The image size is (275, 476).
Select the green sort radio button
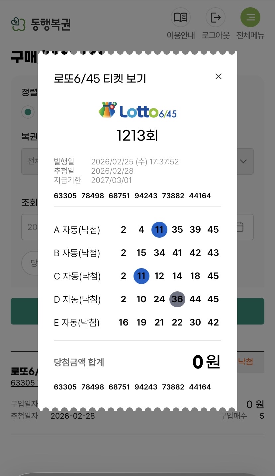tap(28, 112)
